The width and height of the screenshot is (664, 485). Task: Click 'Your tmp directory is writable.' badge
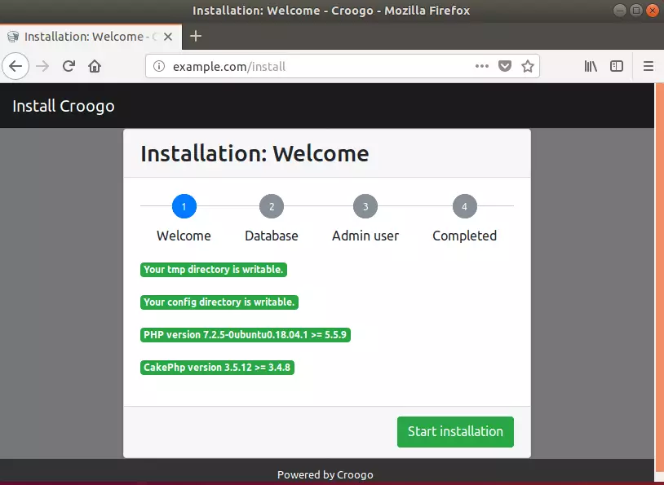tap(214, 270)
